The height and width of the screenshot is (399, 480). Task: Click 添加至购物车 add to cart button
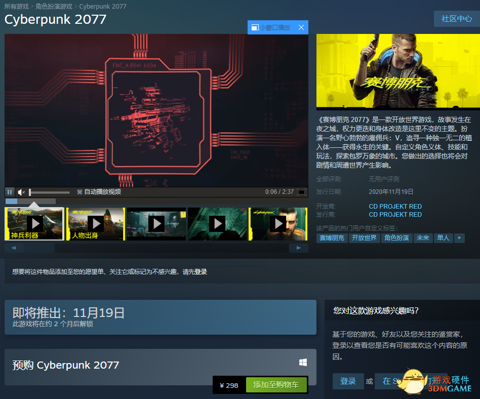pos(276,385)
